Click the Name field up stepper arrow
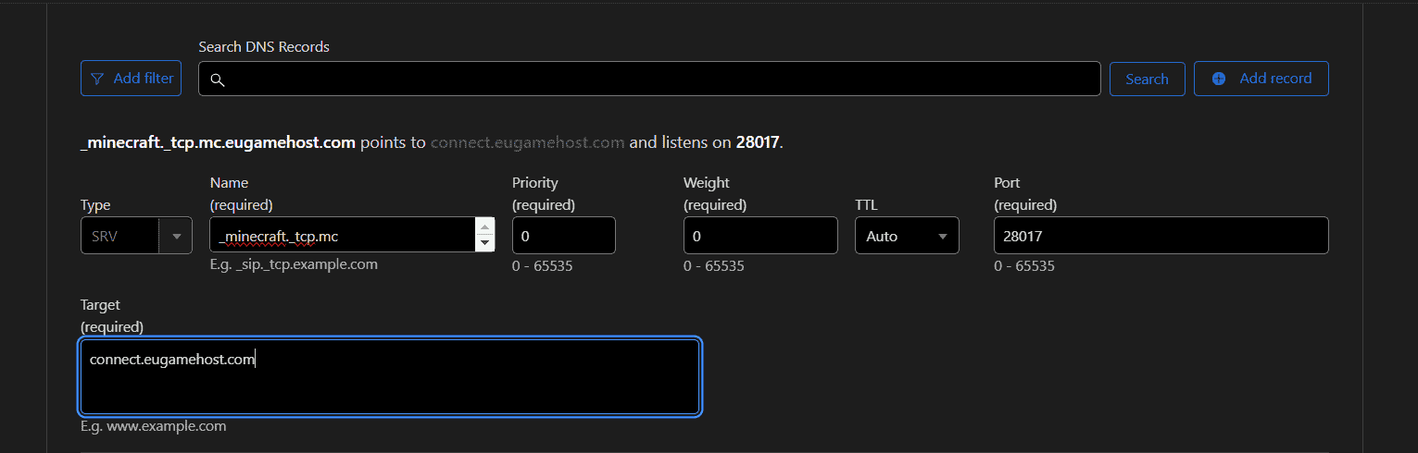The width and height of the screenshot is (1418, 453). coord(484,226)
